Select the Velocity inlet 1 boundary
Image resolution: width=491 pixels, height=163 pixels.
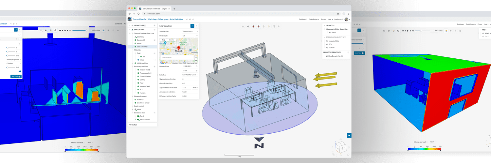click(x=145, y=70)
